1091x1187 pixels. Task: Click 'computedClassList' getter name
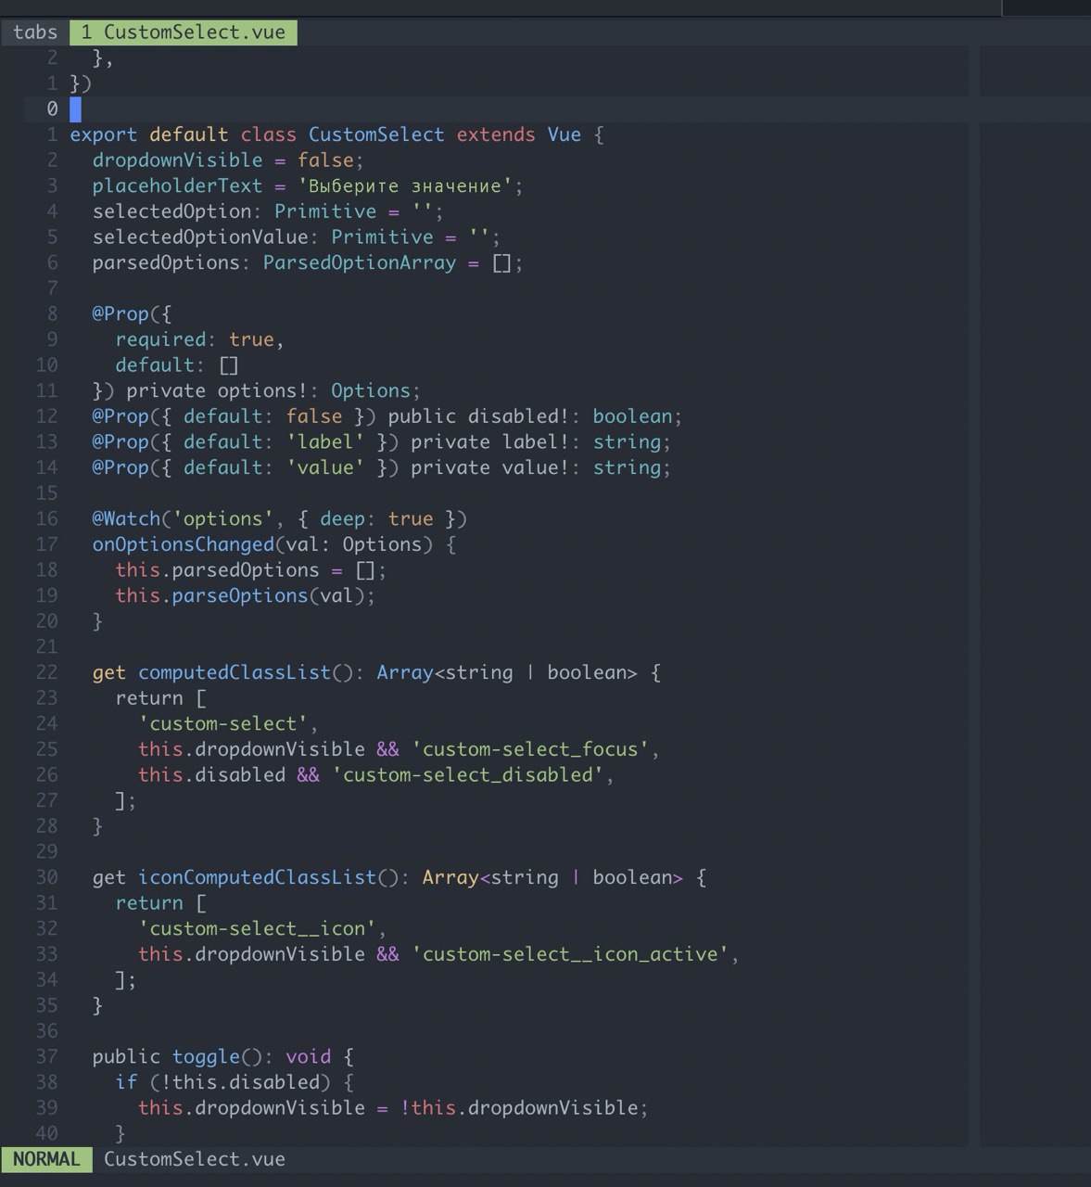(x=235, y=673)
